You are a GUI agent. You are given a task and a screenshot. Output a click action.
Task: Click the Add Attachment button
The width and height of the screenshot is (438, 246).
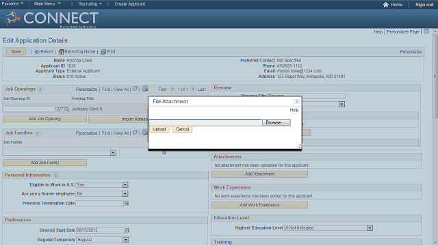259,174
